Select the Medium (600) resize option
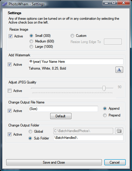The image size is (132, 171). coord(31,41)
